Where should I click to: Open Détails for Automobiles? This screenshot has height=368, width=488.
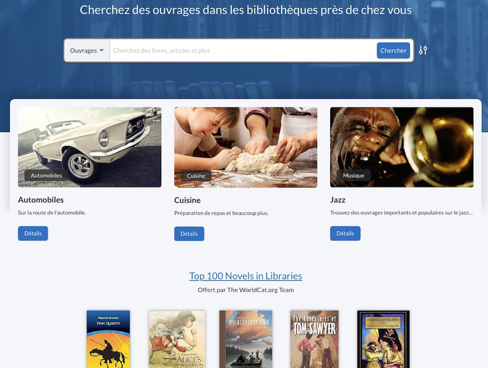pos(33,234)
